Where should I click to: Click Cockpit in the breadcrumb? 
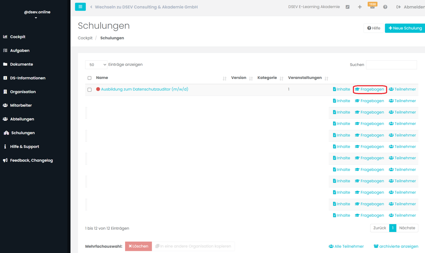[x=85, y=38]
